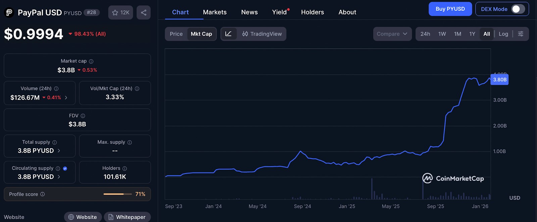Open chart settings sliders icon
This screenshot has height=222, width=537.
521,34
